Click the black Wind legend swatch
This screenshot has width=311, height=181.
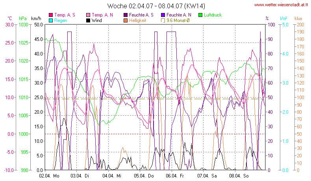coord(88,20)
